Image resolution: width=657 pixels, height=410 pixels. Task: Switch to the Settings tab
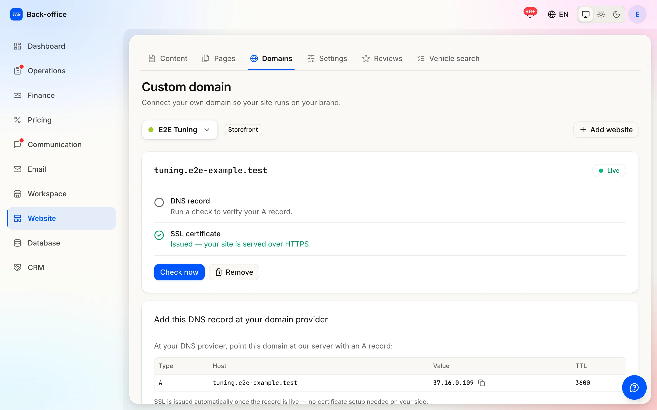click(327, 59)
